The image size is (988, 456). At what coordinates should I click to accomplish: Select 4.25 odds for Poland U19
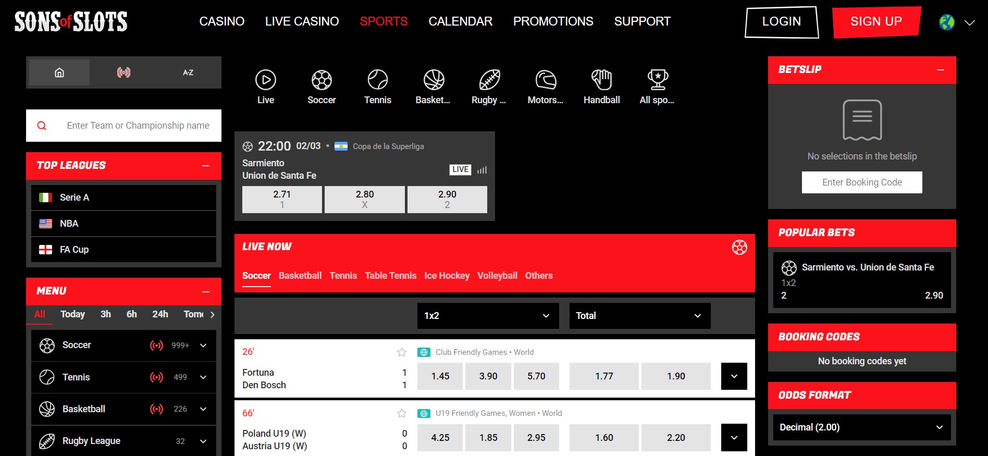click(440, 438)
